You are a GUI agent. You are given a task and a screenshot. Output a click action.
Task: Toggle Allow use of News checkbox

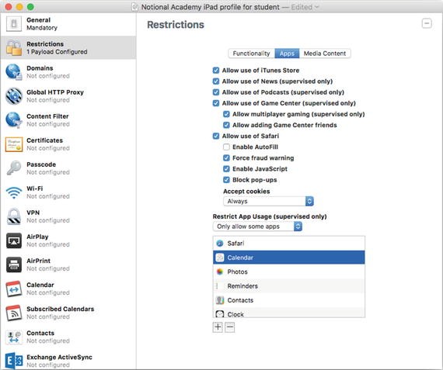(x=216, y=81)
